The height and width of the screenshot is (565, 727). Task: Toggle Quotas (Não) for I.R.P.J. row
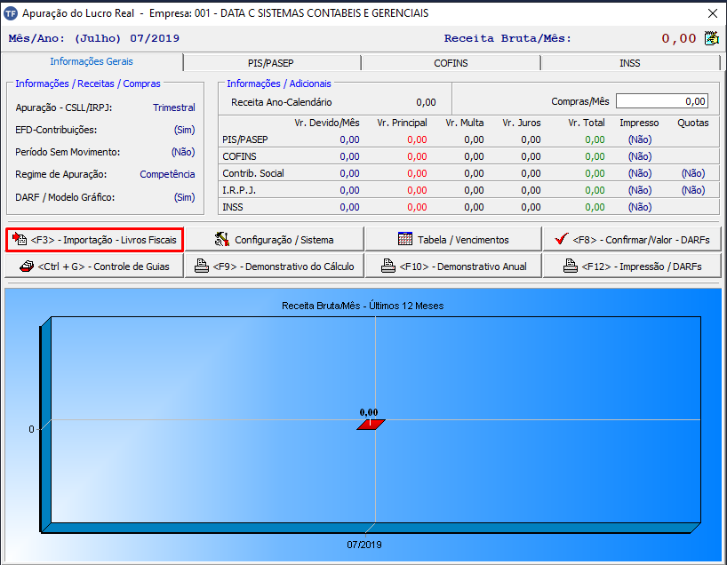point(693,190)
